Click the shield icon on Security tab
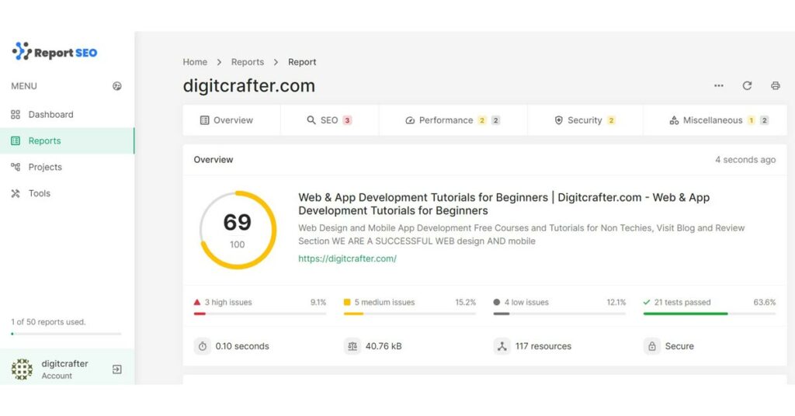Image resolution: width=795 pixels, height=416 pixels. (x=559, y=120)
